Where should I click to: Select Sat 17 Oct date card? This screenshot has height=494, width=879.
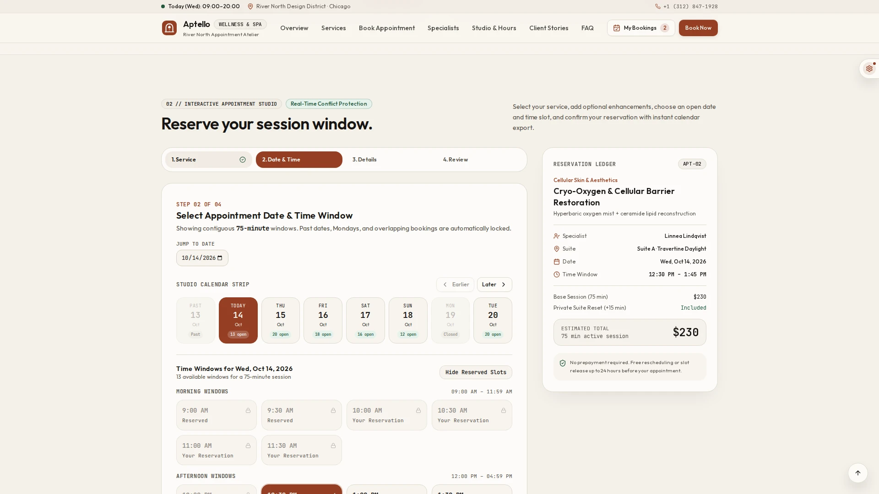click(365, 320)
